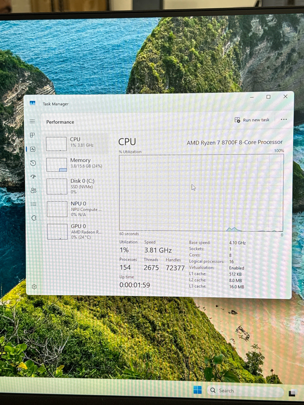Open the three-dot more options menu
The width and height of the screenshot is (304, 405).
click(284, 120)
